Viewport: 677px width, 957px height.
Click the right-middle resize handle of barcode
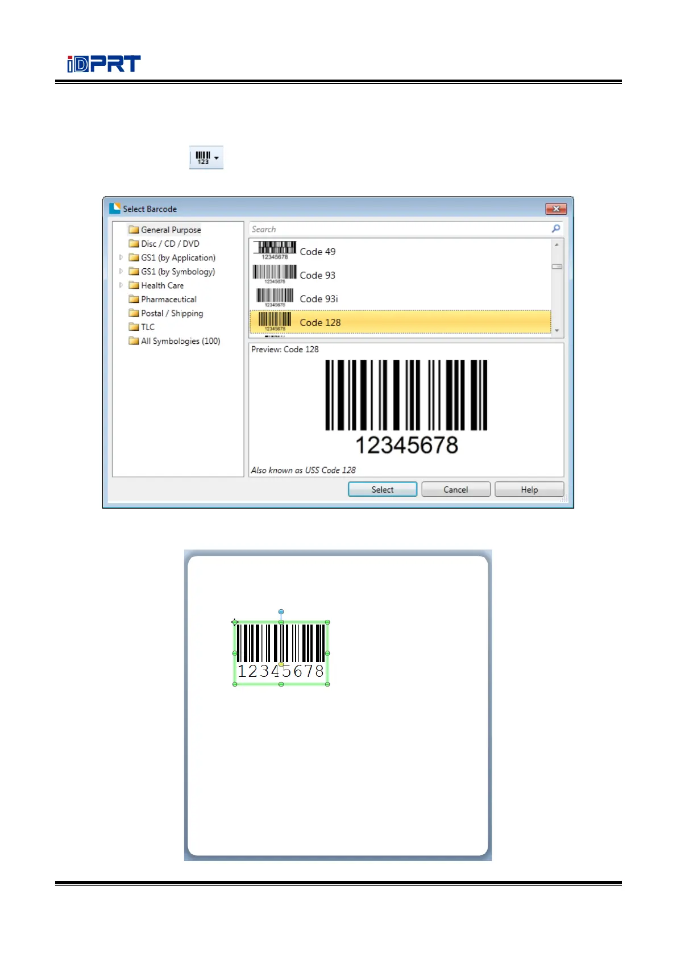327,654
